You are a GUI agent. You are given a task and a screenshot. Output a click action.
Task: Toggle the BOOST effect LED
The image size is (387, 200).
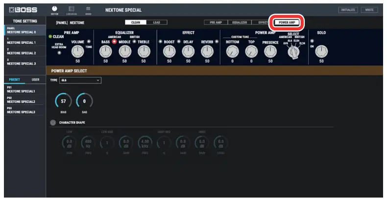(x=160, y=42)
